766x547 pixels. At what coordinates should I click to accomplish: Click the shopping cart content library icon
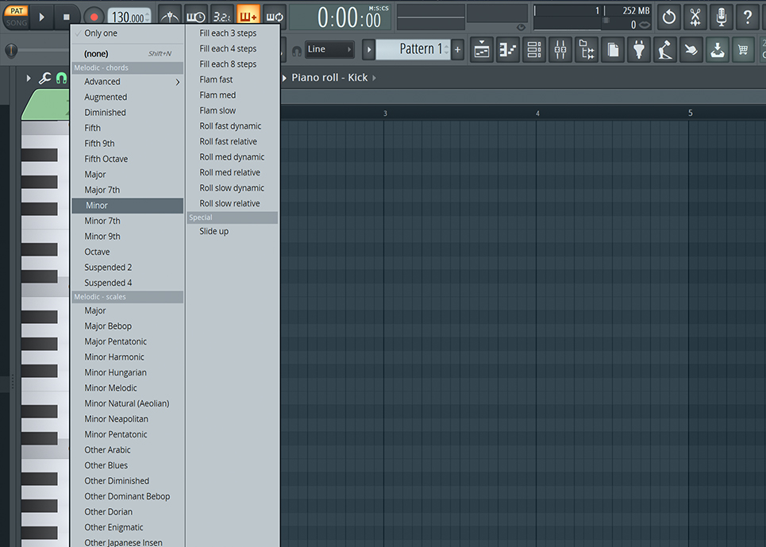tap(743, 49)
